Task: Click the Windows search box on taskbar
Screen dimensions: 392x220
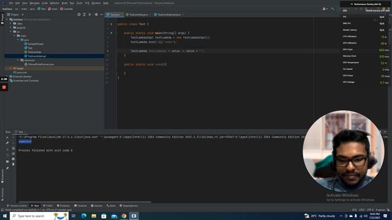Action: (39, 216)
